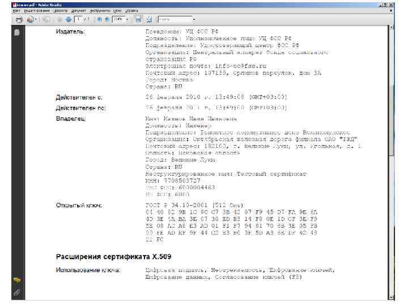Open the Find options dropdown arrow
The width and height of the screenshot is (408, 306).
click(194, 19)
